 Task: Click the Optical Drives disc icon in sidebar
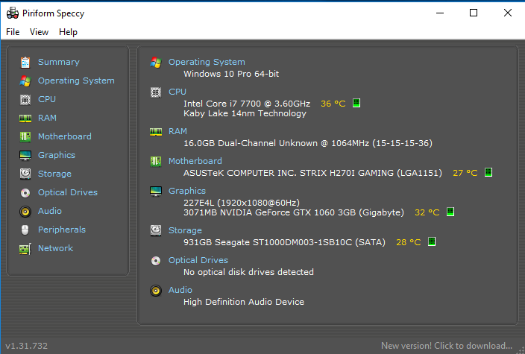pyautogui.click(x=25, y=193)
